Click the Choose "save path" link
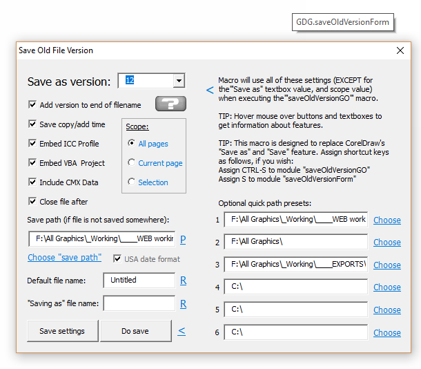The height and width of the screenshot is (369, 421). (64, 258)
